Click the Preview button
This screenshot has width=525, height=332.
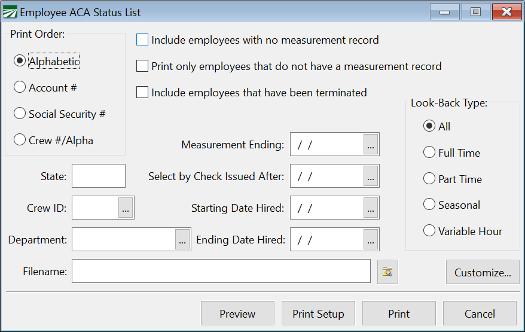point(237,313)
